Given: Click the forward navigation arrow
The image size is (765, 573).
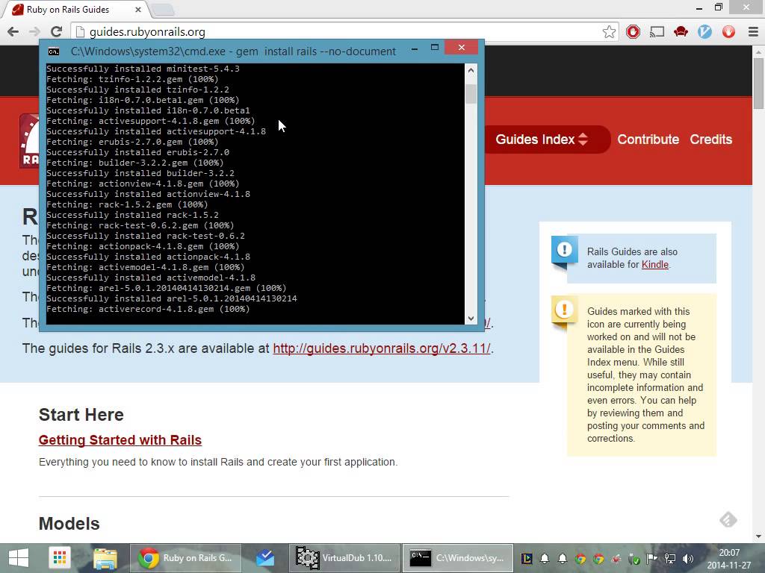Looking at the screenshot, I should click(34, 31).
